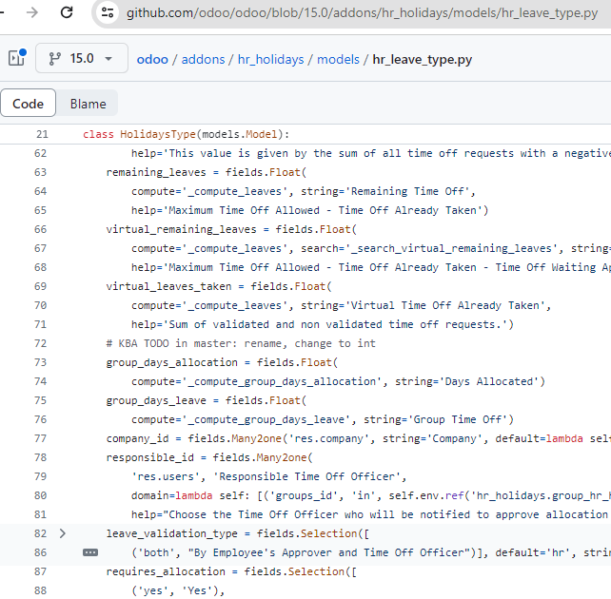611x599 pixels.
Task: Select line number 87
Action: point(41,571)
